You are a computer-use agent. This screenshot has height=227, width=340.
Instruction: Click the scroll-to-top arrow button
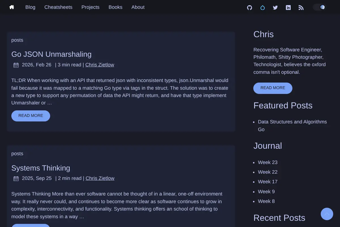point(327,214)
